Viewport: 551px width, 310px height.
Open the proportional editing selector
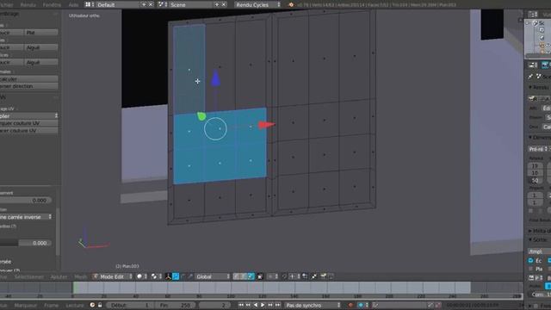click(x=272, y=276)
